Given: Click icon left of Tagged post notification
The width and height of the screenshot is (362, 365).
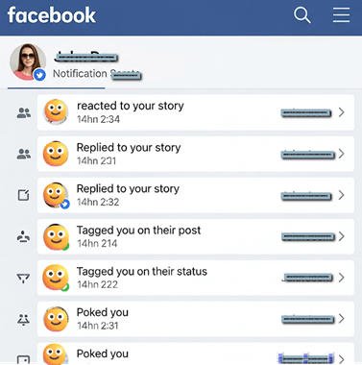Looking at the screenshot, I should click(23, 236).
